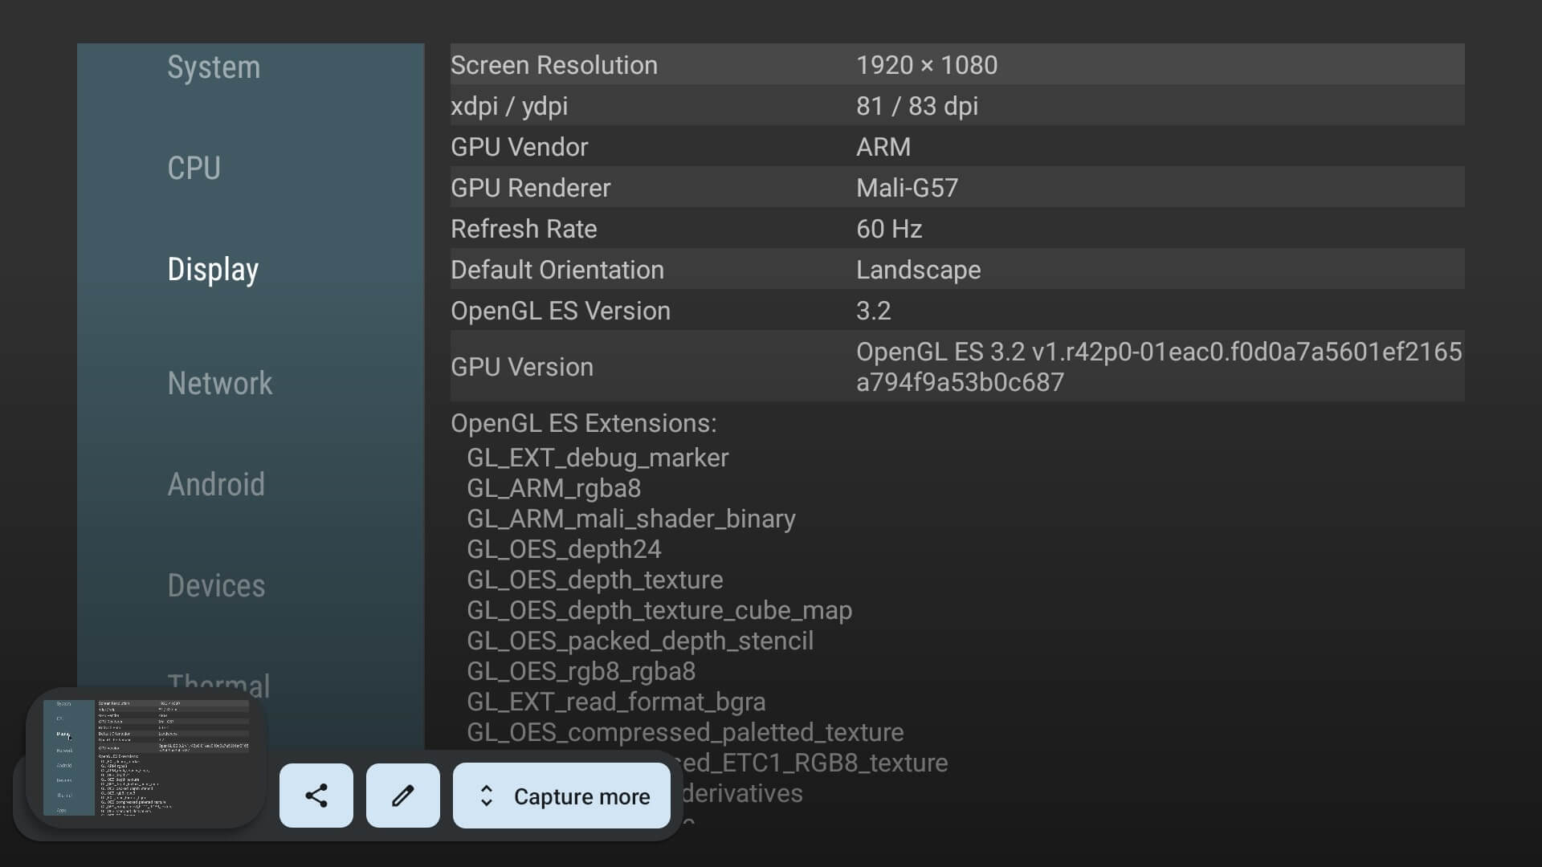Click the OpenGL ES Extensions heading

pos(583,423)
